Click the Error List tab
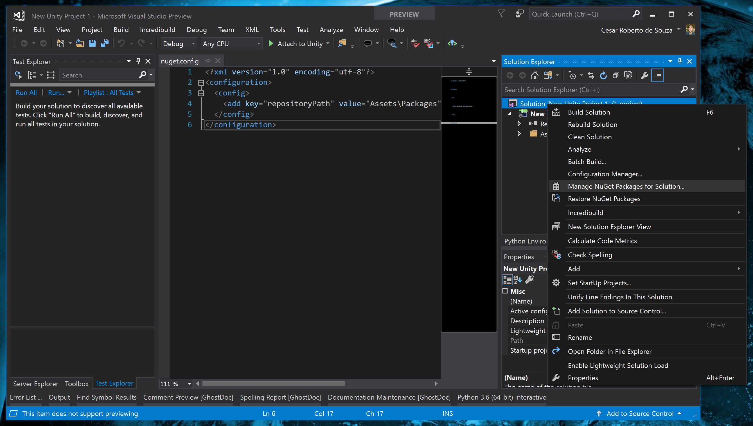The height and width of the screenshot is (426, 753). point(26,397)
